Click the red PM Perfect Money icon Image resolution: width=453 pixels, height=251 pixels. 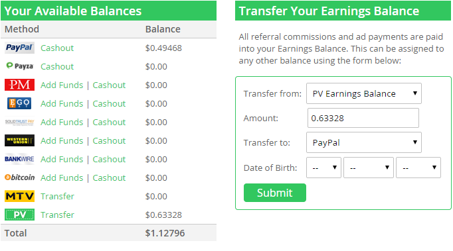[19, 85]
